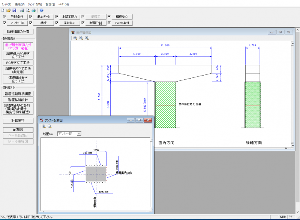
Task: Create a new file from the toolbar
Action: (x=3, y=10)
